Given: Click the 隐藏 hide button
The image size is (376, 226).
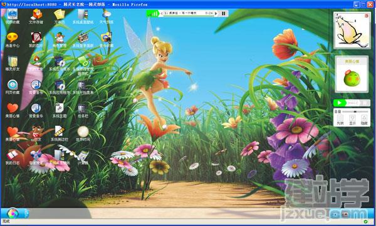Looking at the screenshot, I should 364,120.
